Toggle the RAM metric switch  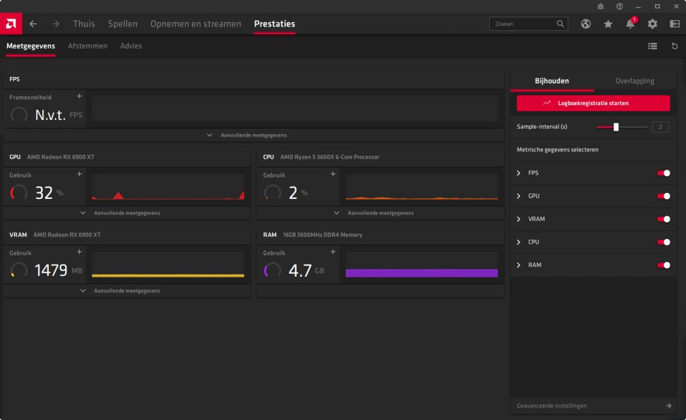(x=664, y=265)
